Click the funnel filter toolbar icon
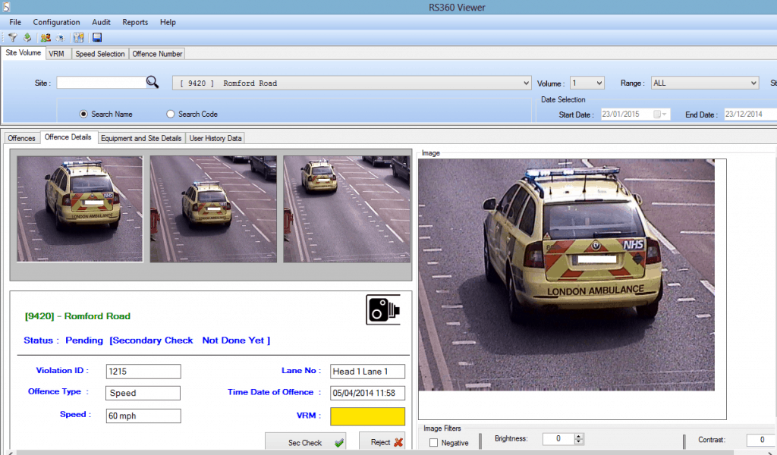Screen dimensions: 777x455 [x=13, y=38]
